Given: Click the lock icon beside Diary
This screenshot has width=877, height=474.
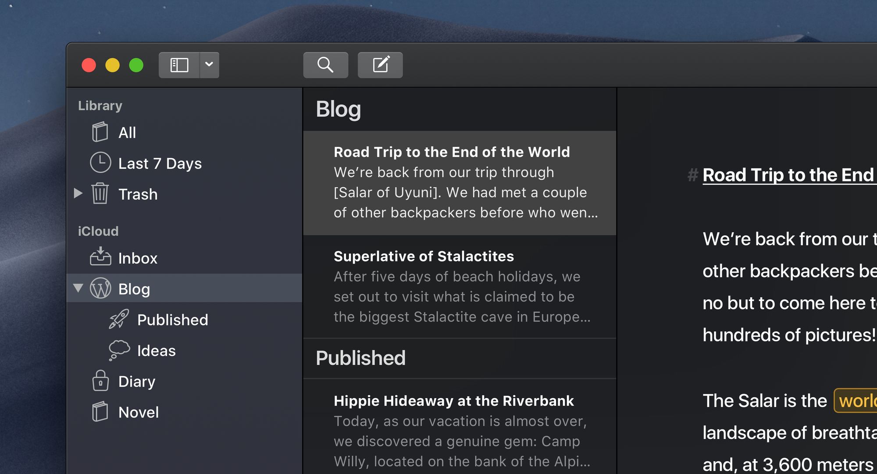Looking at the screenshot, I should tap(101, 381).
